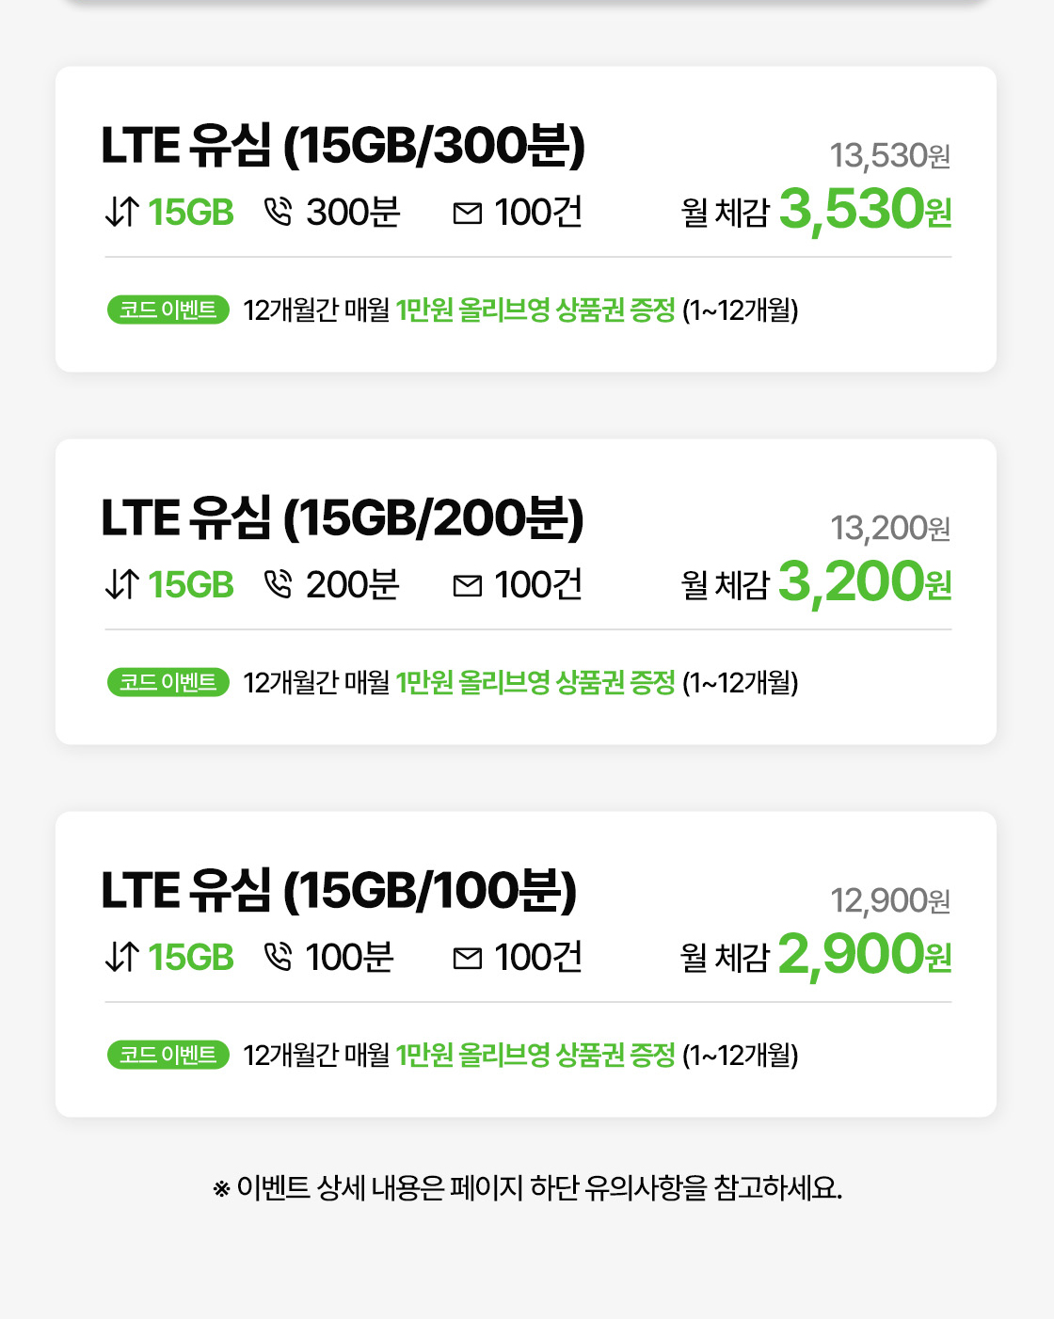Image resolution: width=1054 pixels, height=1319 pixels.
Task: Click envelope icon in 15GB/100분 plan card
Action: pyautogui.click(x=468, y=960)
